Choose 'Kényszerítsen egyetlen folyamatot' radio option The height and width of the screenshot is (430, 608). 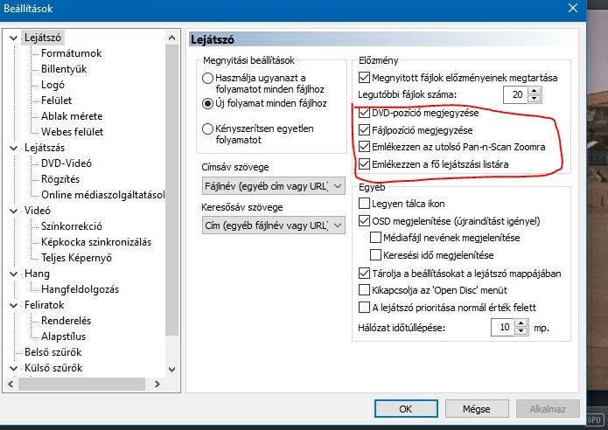point(208,129)
